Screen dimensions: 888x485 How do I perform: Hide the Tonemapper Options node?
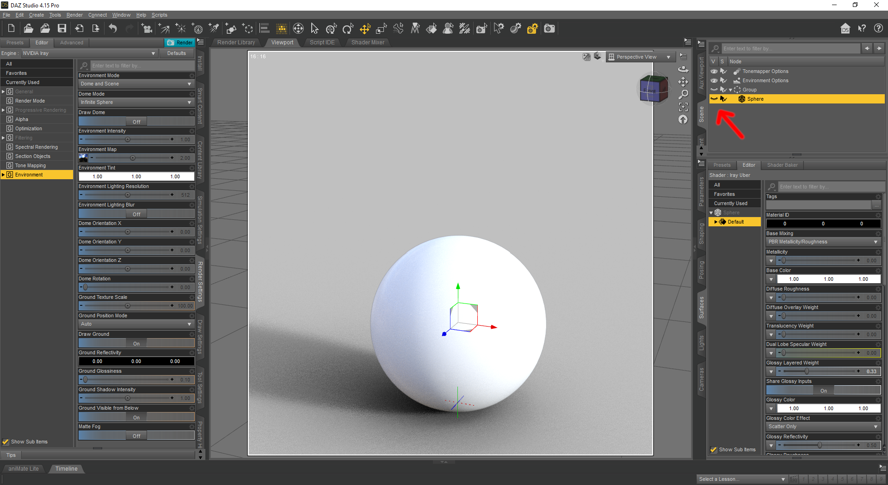point(714,71)
